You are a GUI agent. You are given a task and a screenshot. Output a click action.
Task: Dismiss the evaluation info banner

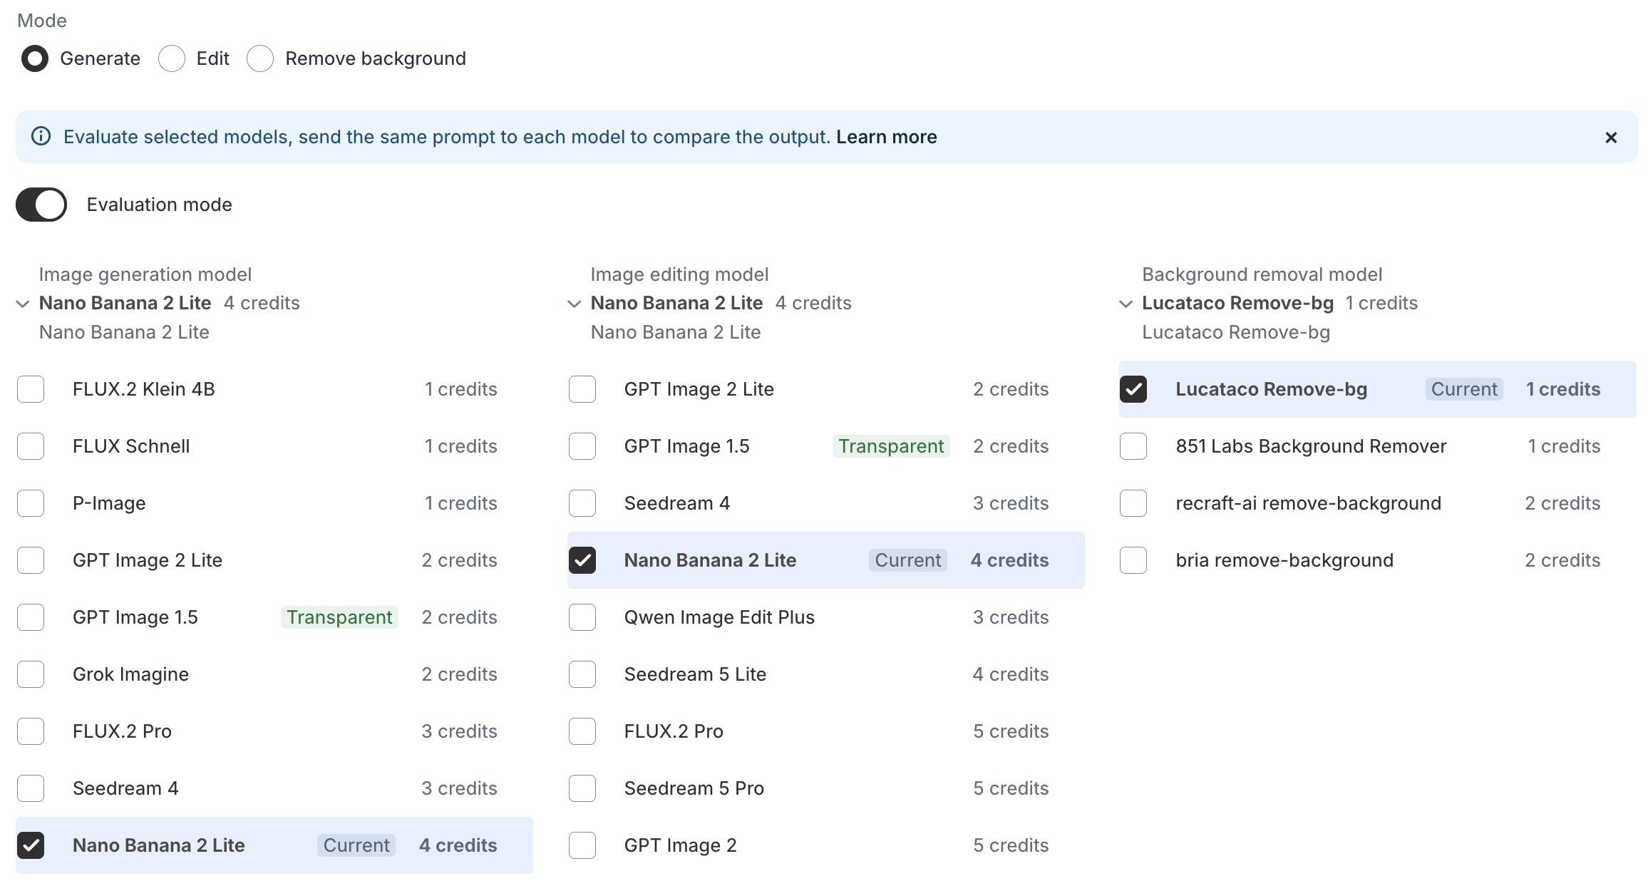coord(1611,138)
